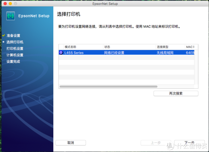This screenshot has height=152, width=209.
Task: Close the EpsonNet Setup window
Action: click(5, 3)
